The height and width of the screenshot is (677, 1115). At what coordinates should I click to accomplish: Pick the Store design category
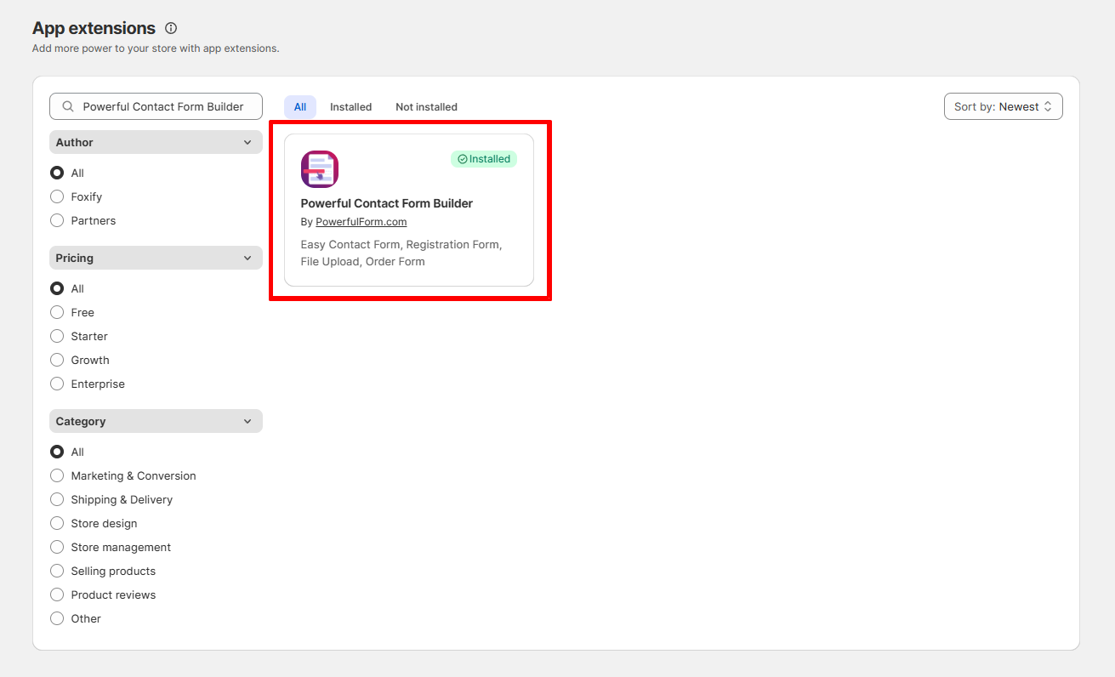click(94, 523)
